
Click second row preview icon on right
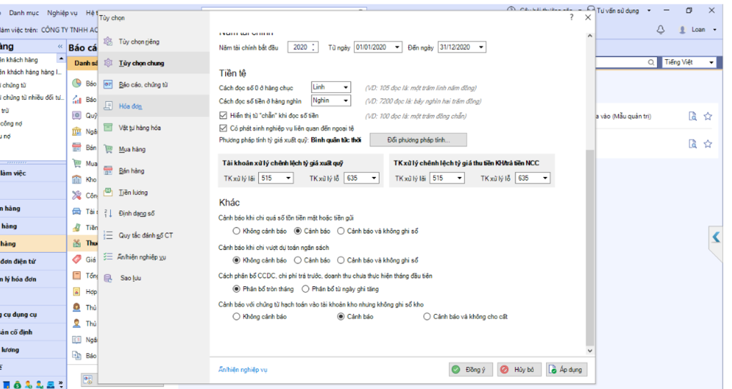point(693,144)
